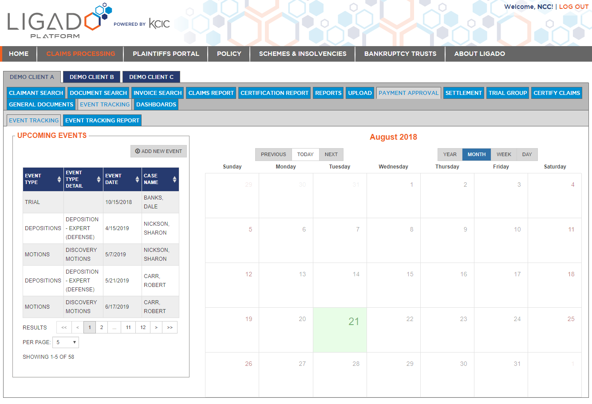Switch to Demo Client B tab

coord(92,77)
